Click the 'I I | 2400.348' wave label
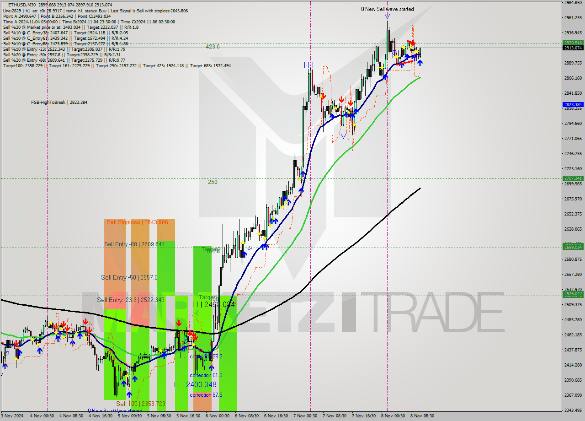Screen dimensions: 585x421 [195, 384]
